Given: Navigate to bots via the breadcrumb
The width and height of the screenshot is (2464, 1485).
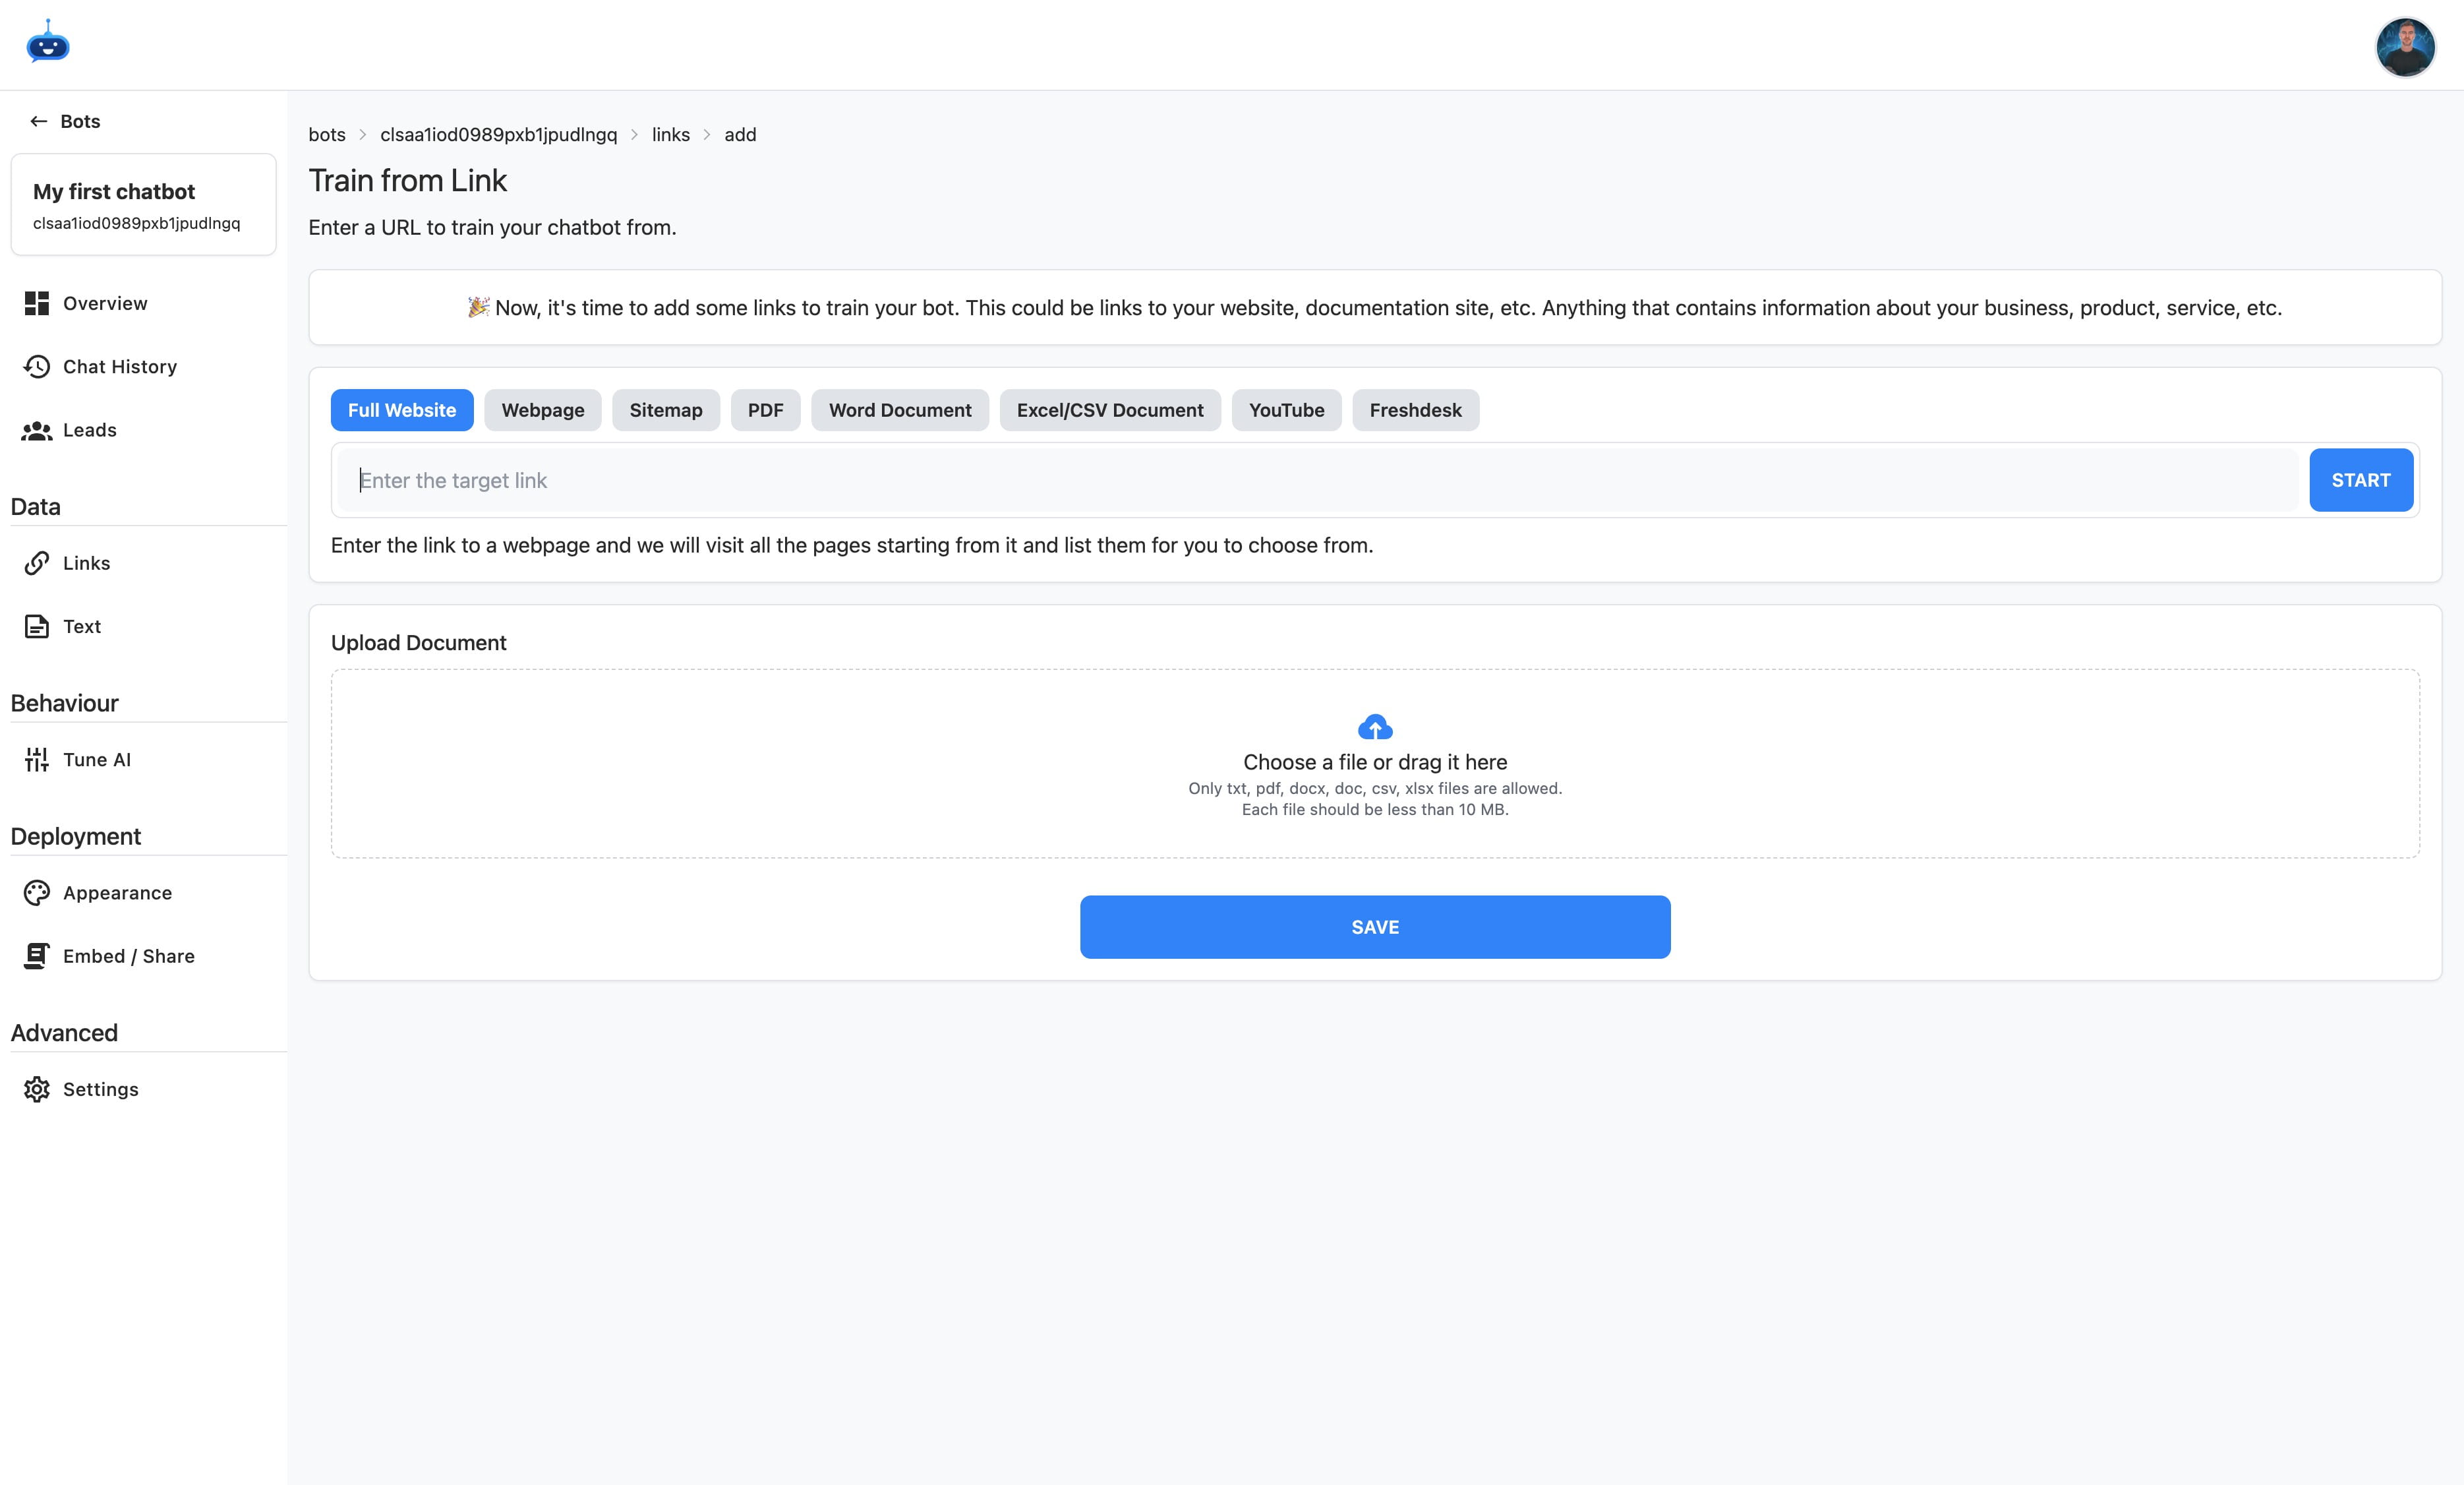Looking at the screenshot, I should pyautogui.click(x=327, y=134).
